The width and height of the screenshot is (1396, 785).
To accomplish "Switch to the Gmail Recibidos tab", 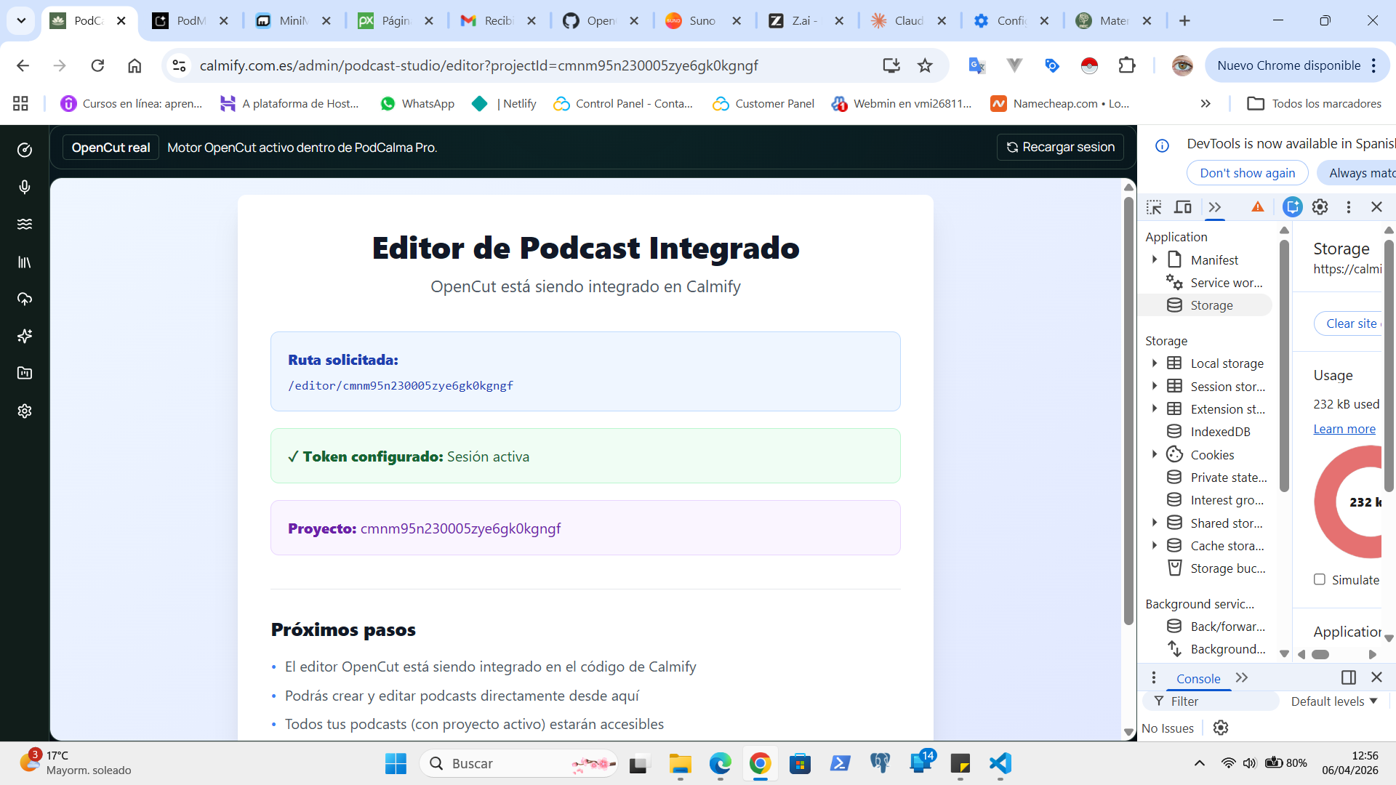I will [498, 21].
